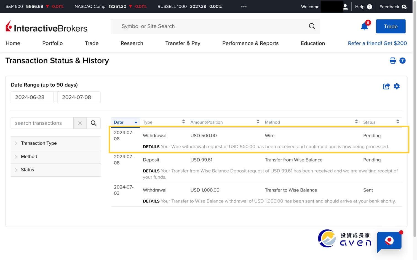Click Transfer to Wise Balance method cell
Screen dimensions: 417x260
point(291,190)
